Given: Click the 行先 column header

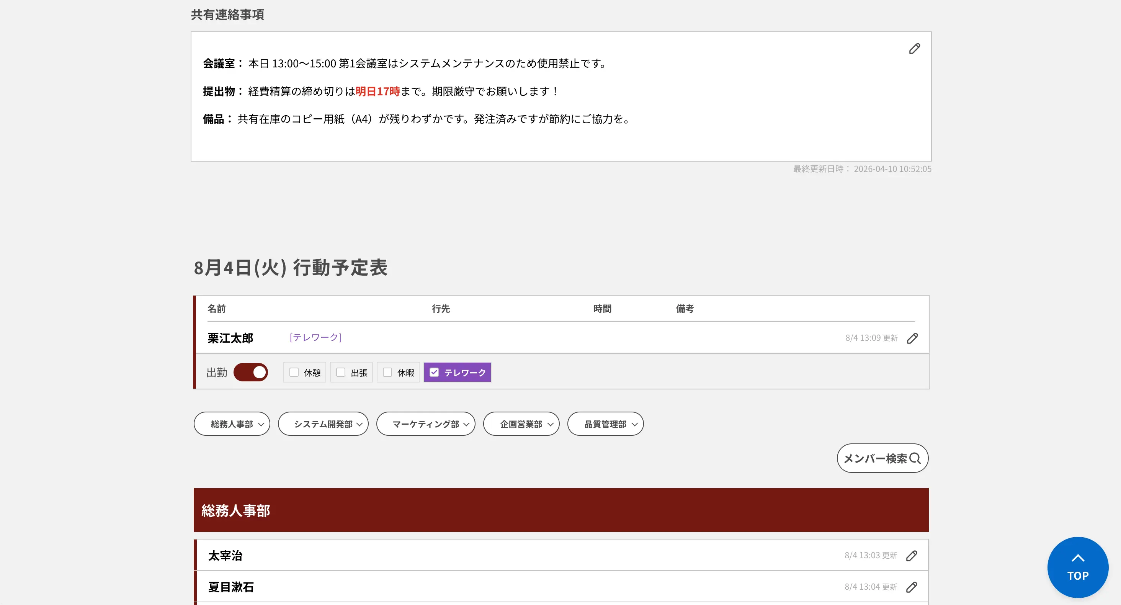Looking at the screenshot, I should (441, 309).
